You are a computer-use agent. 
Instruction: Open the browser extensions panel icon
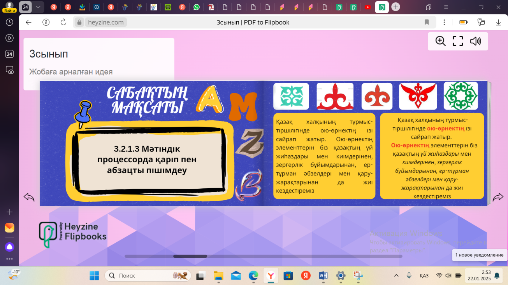tap(481, 22)
